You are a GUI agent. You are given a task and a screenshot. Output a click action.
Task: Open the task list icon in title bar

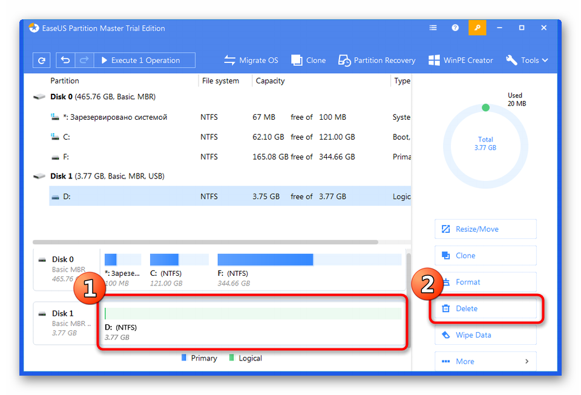(433, 28)
